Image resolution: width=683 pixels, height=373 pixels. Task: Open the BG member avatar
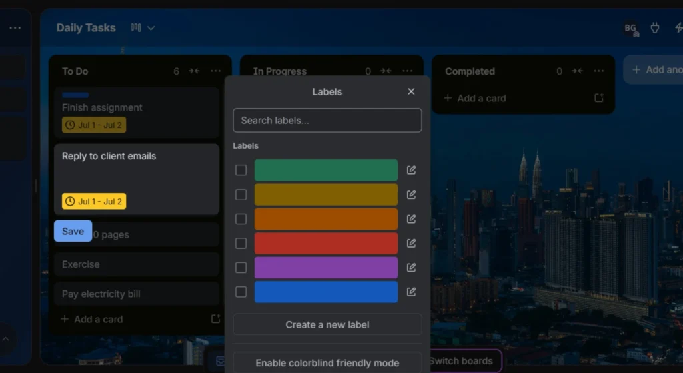630,28
